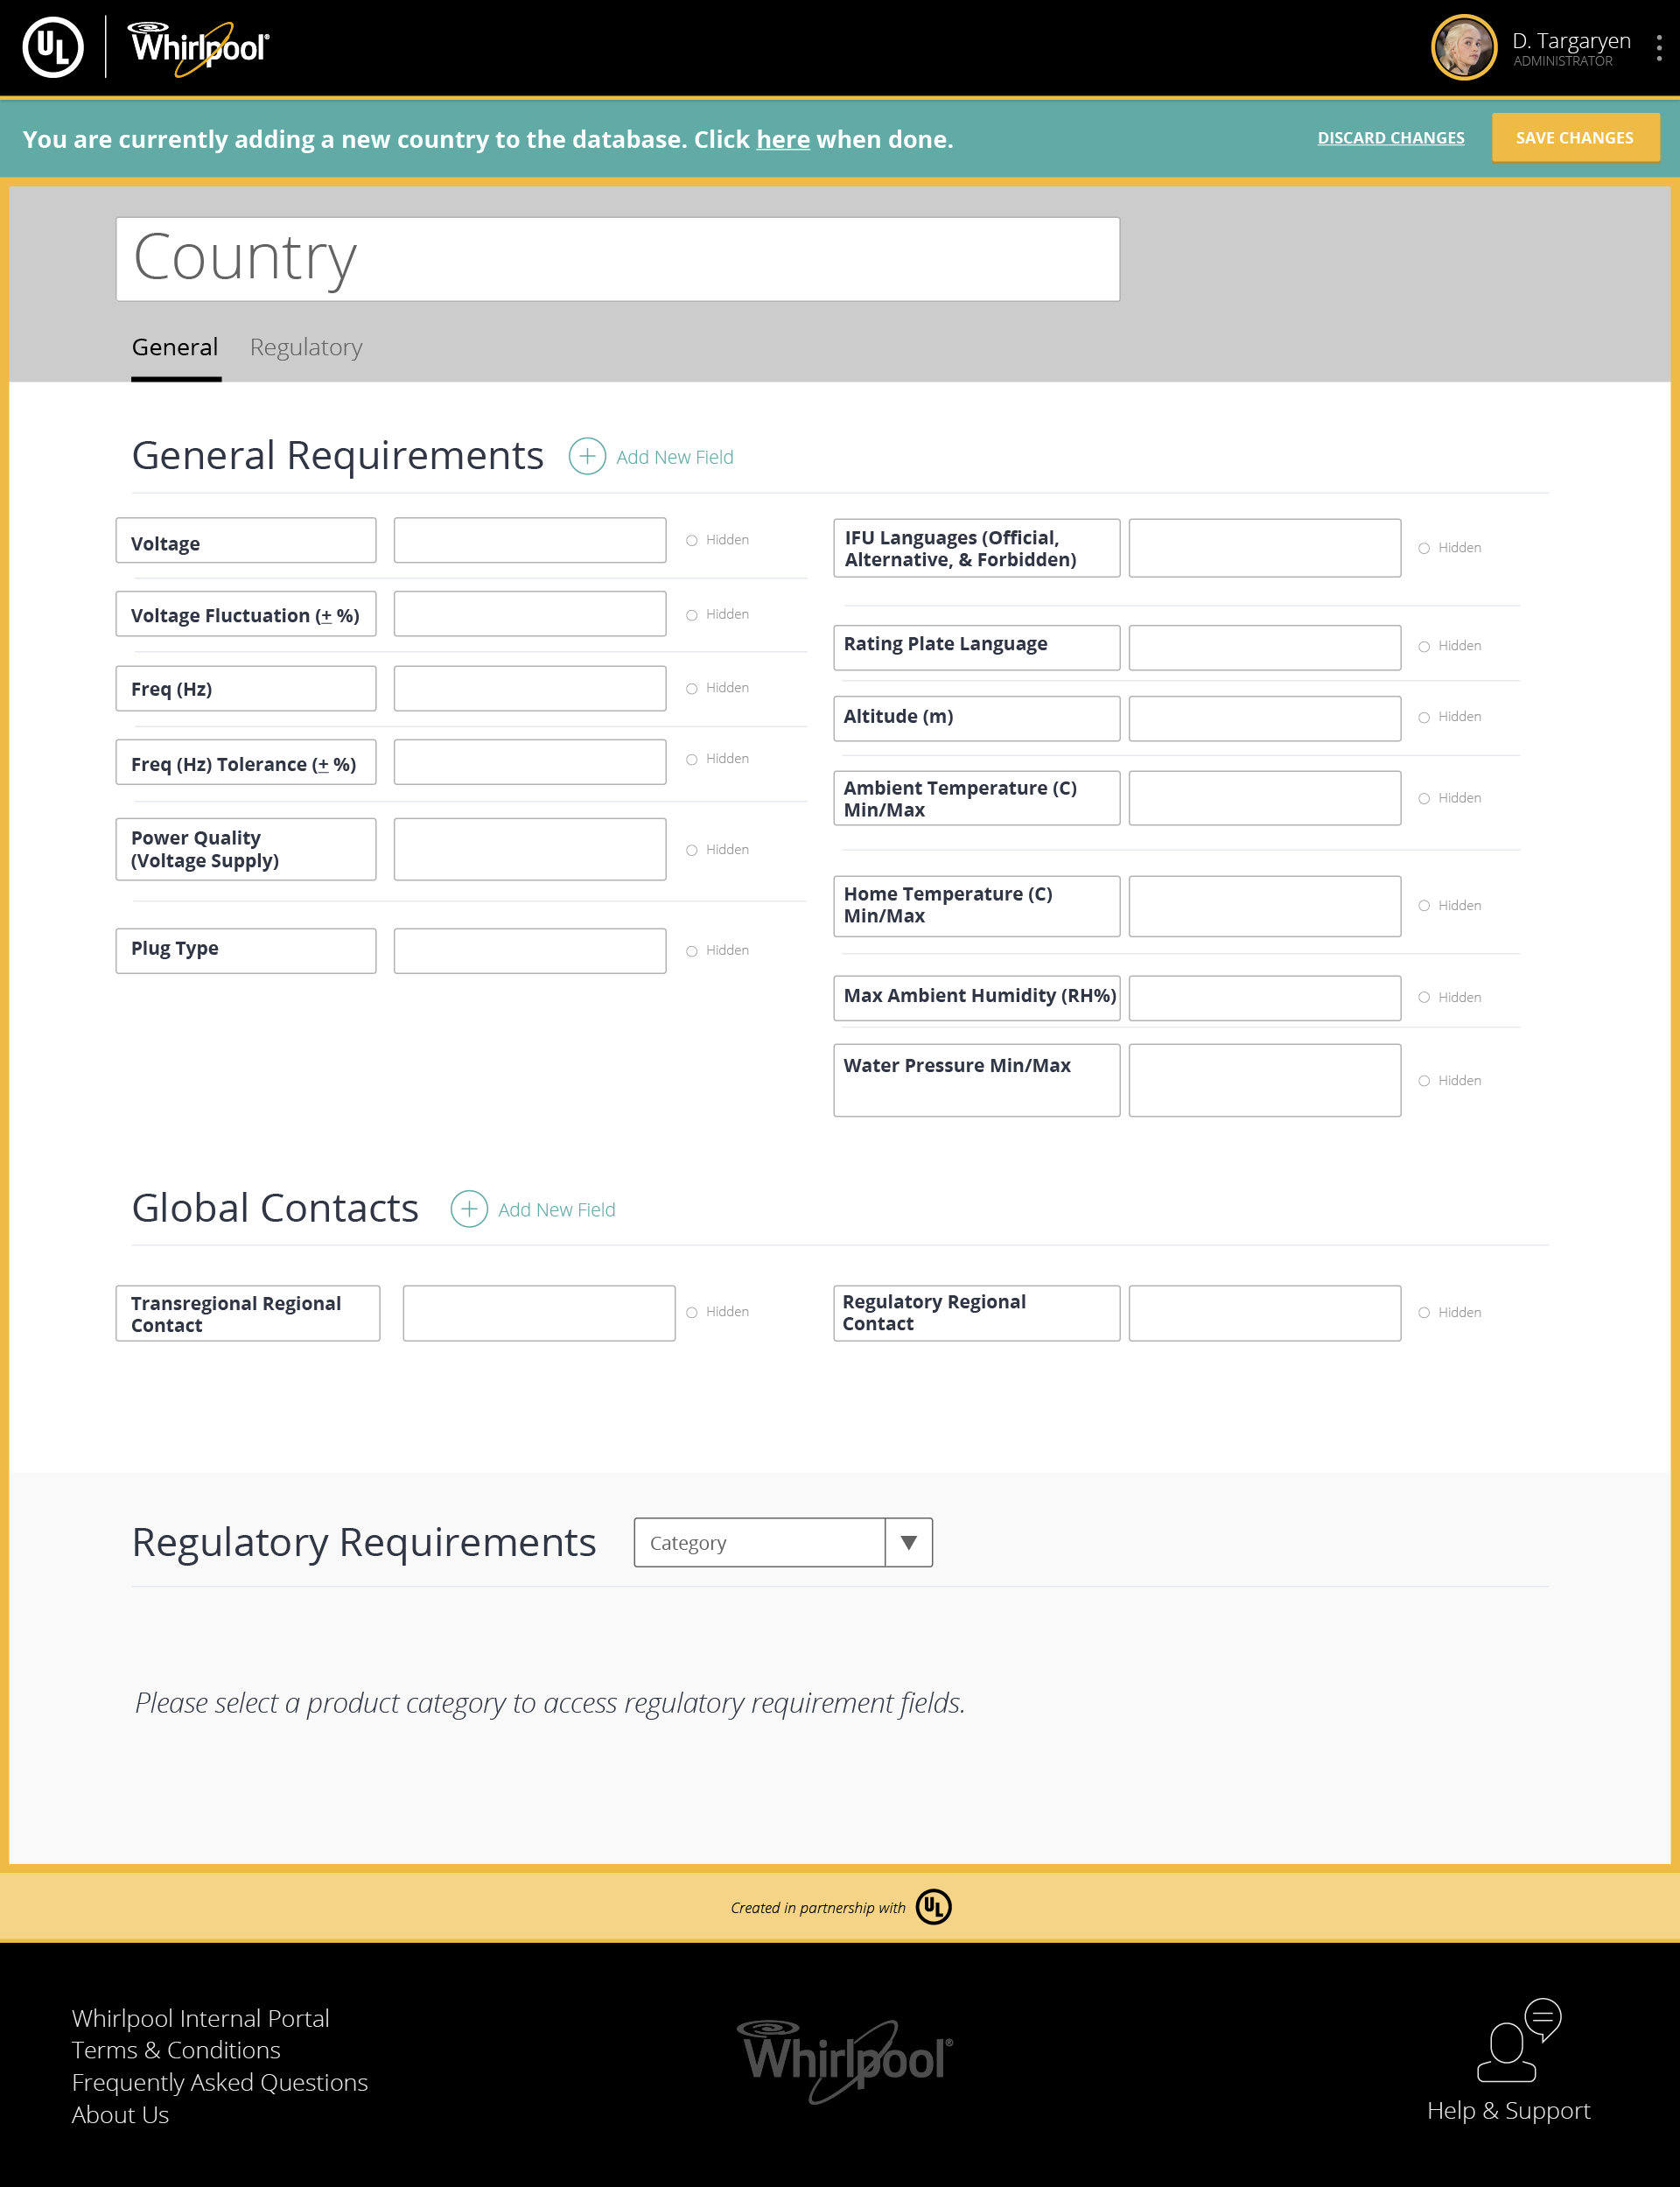Click the Whirlpool logo in header
This screenshot has width=1680, height=2187.
[199, 47]
